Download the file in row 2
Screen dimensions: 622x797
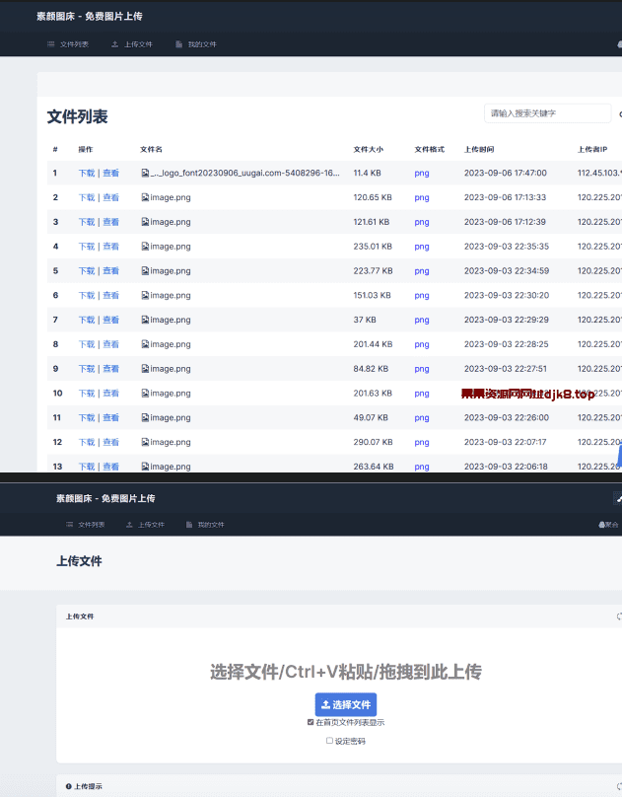87,197
